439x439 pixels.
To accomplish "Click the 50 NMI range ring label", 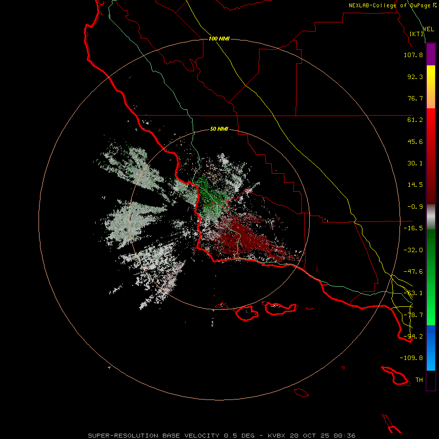I will pyautogui.click(x=219, y=129).
